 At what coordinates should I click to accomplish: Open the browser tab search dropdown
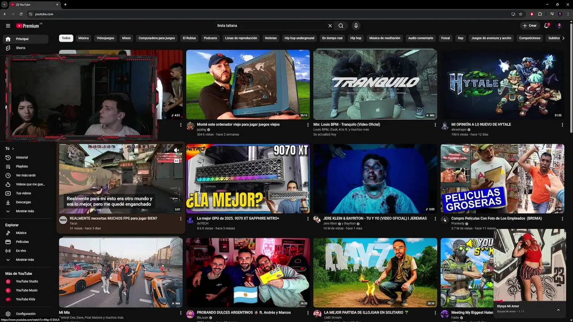[4, 4]
